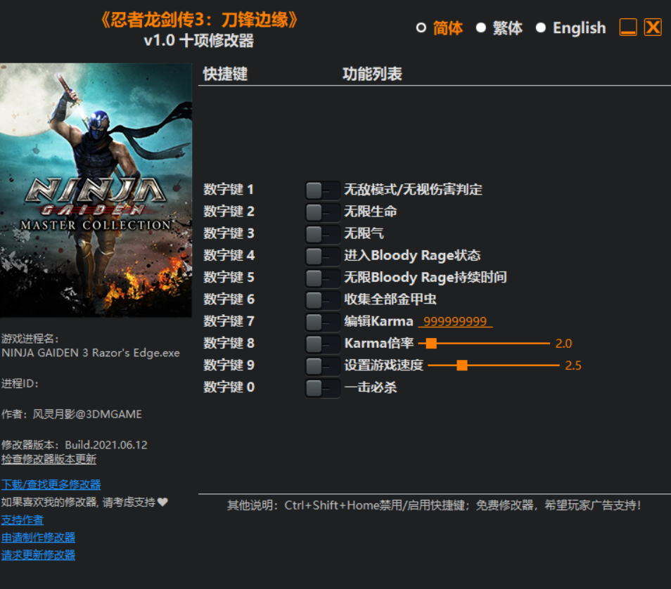
Task: Click the Karma value field 999999999
Action: [455, 321]
